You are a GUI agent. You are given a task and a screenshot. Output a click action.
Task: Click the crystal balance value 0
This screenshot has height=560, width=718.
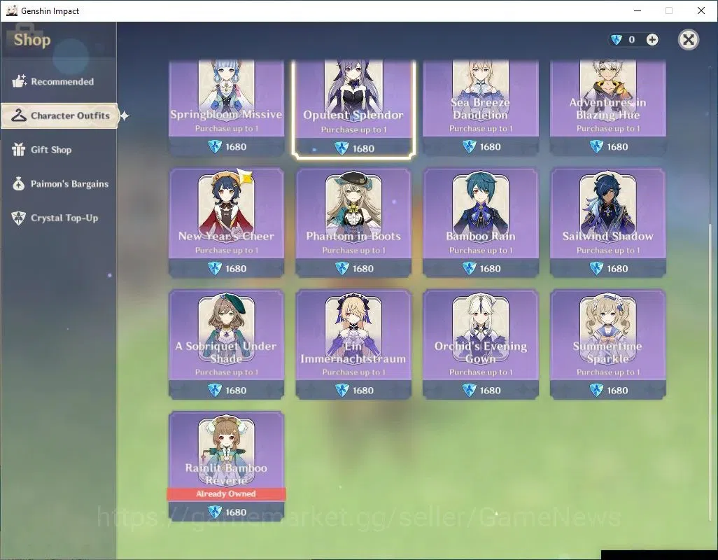click(x=631, y=40)
